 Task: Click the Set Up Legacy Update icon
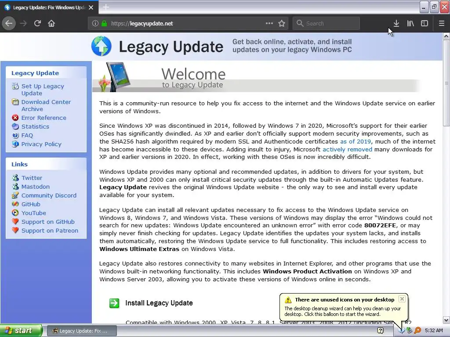[x=15, y=86]
